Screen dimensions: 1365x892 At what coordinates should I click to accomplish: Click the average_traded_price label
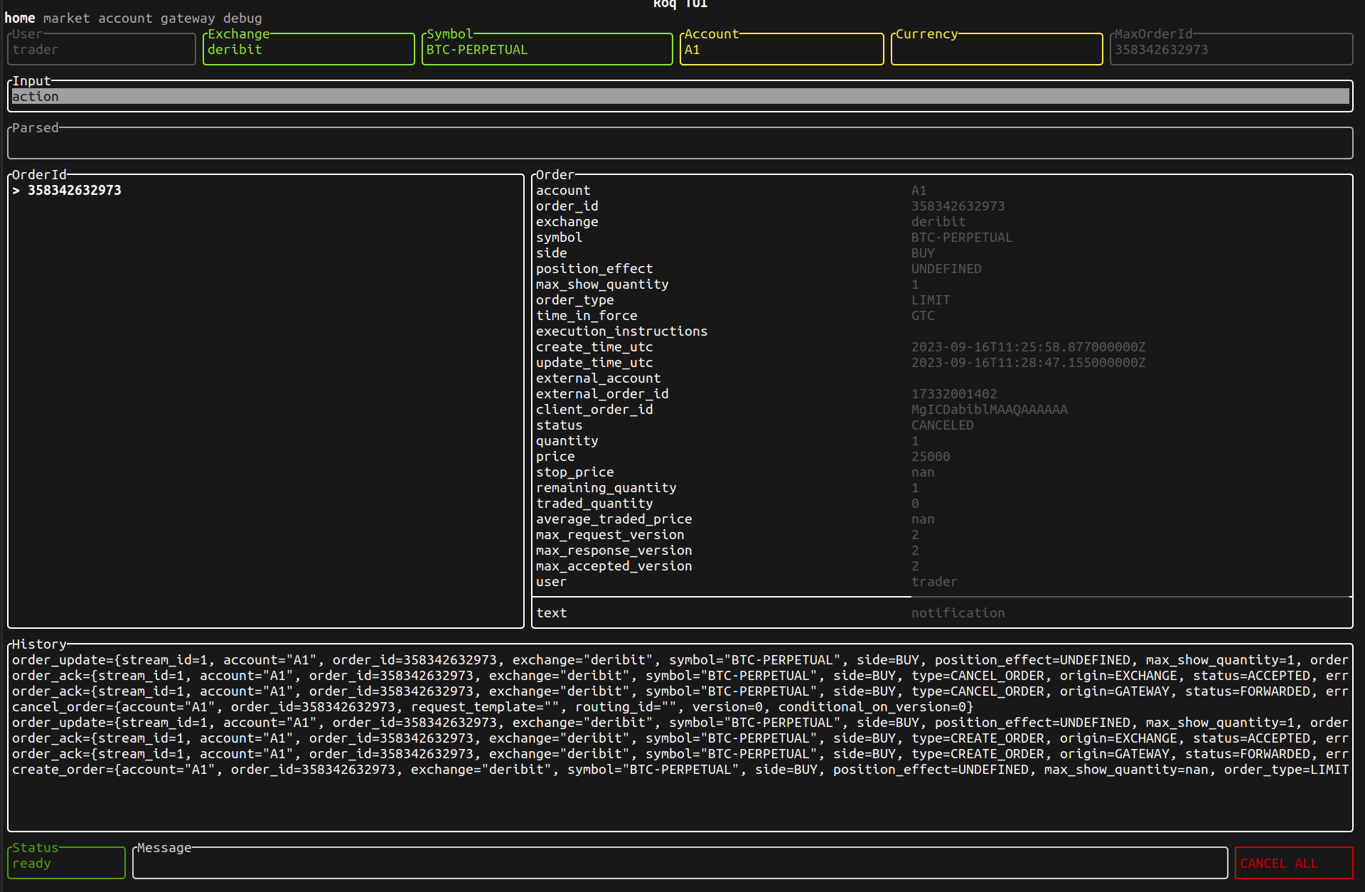(614, 519)
